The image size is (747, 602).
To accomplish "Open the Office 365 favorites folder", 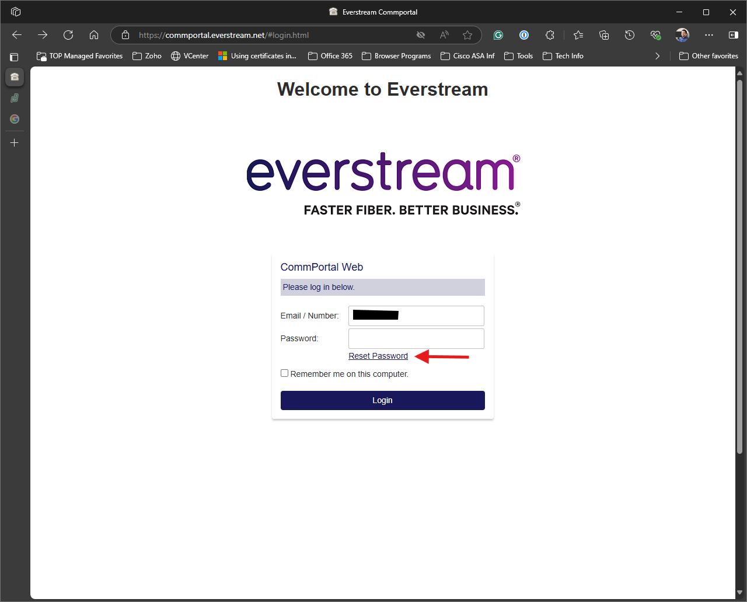I will pos(330,56).
